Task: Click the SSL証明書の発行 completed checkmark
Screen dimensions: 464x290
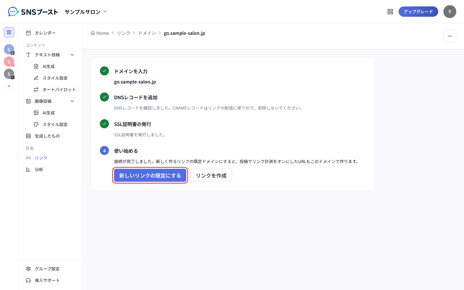Action: point(104,124)
